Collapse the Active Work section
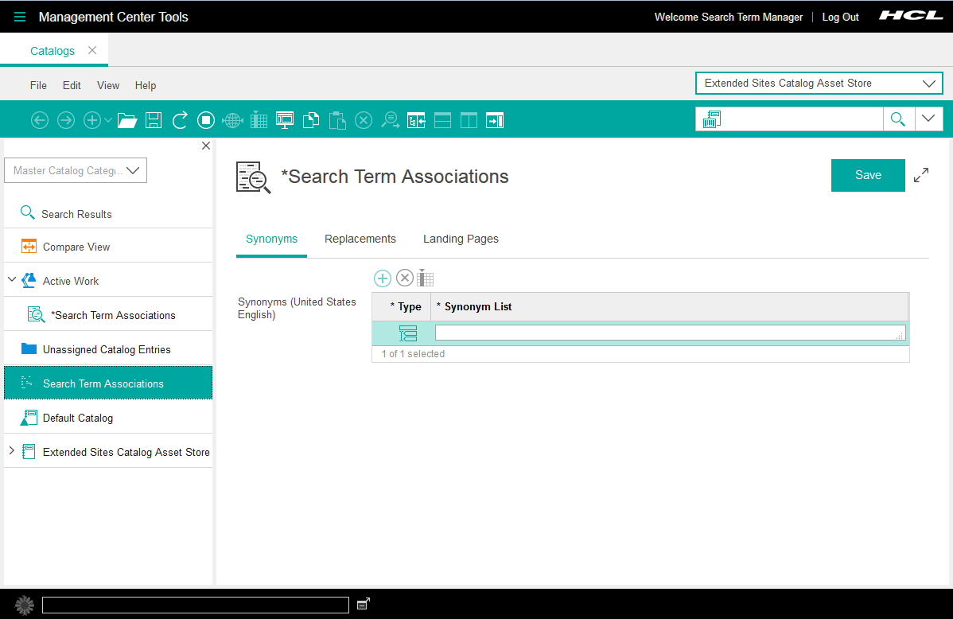 [11, 279]
